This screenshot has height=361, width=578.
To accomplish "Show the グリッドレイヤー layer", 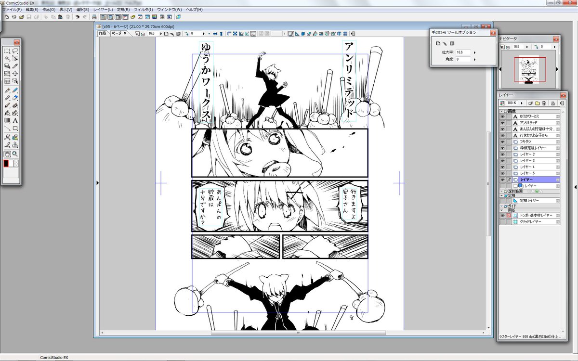I will 502,221.
